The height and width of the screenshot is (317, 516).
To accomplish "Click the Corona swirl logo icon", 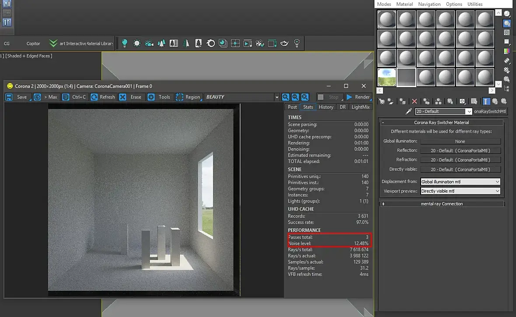I will (211, 43).
